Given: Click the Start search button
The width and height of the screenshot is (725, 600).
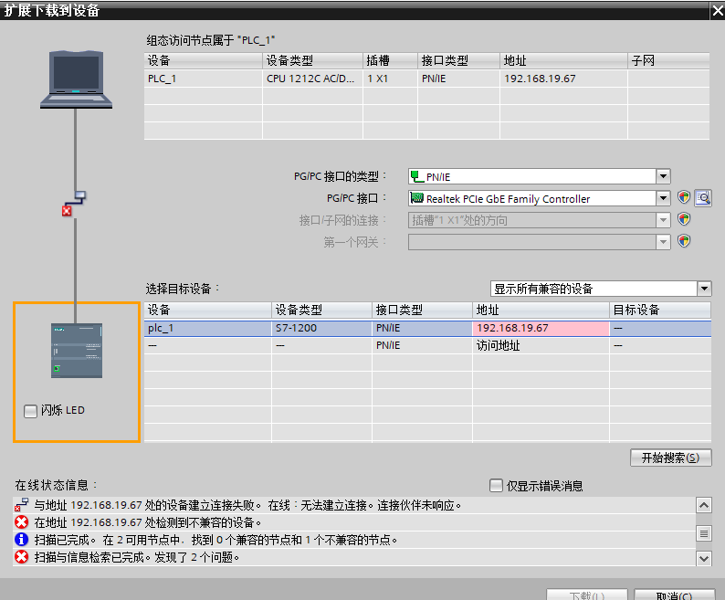Looking at the screenshot, I should click(670, 458).
